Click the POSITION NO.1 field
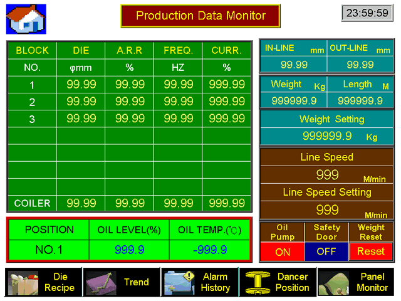This screenshot has height=301, width=401. tap(49, 250)
